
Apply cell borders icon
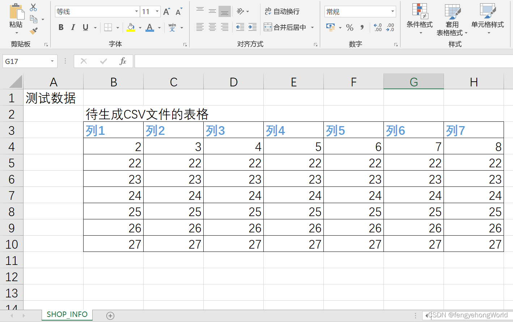point(108,27)
